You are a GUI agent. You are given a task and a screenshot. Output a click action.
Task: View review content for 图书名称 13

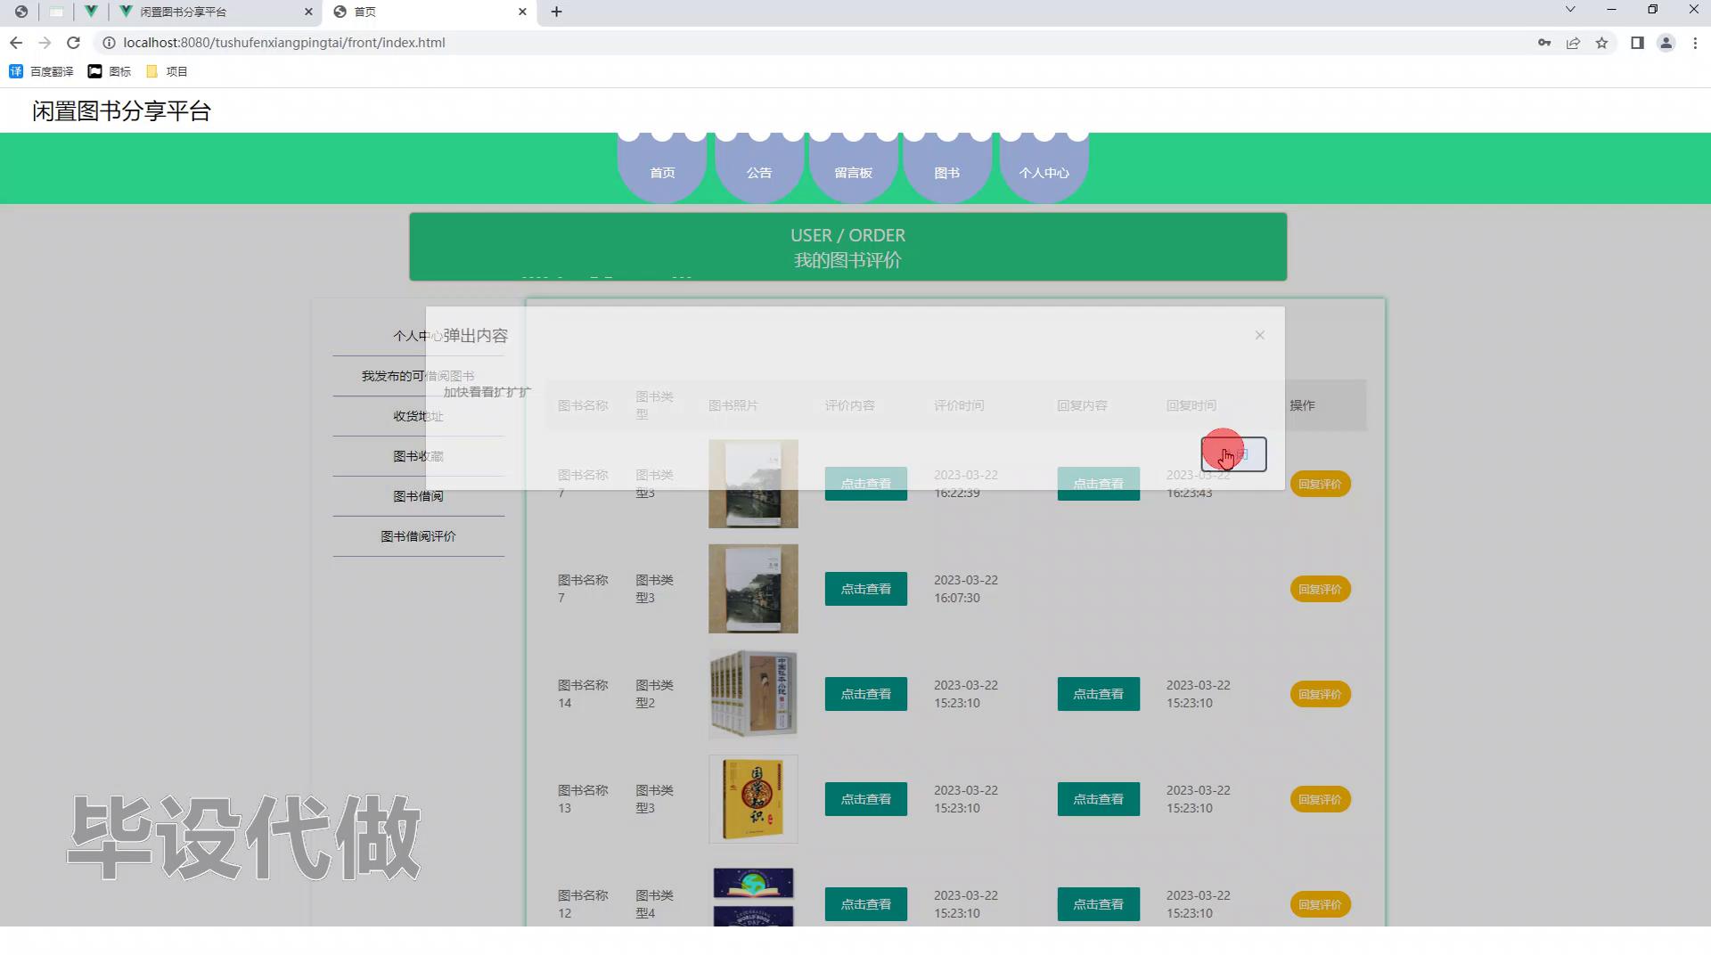point(865,799)
